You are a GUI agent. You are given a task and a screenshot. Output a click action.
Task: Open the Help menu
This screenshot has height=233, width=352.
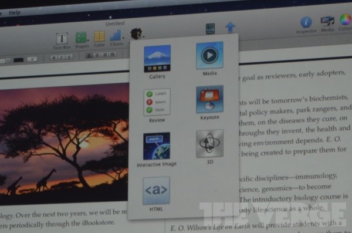tap(15, 13)
